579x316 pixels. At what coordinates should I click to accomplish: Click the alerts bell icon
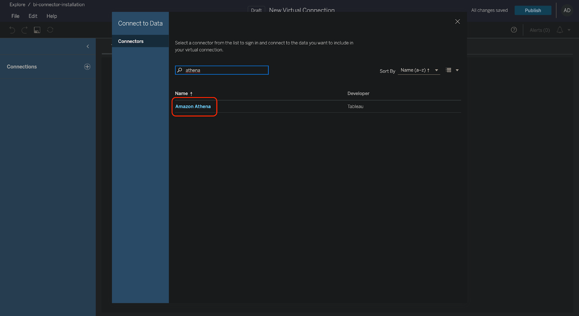point(560,30)
